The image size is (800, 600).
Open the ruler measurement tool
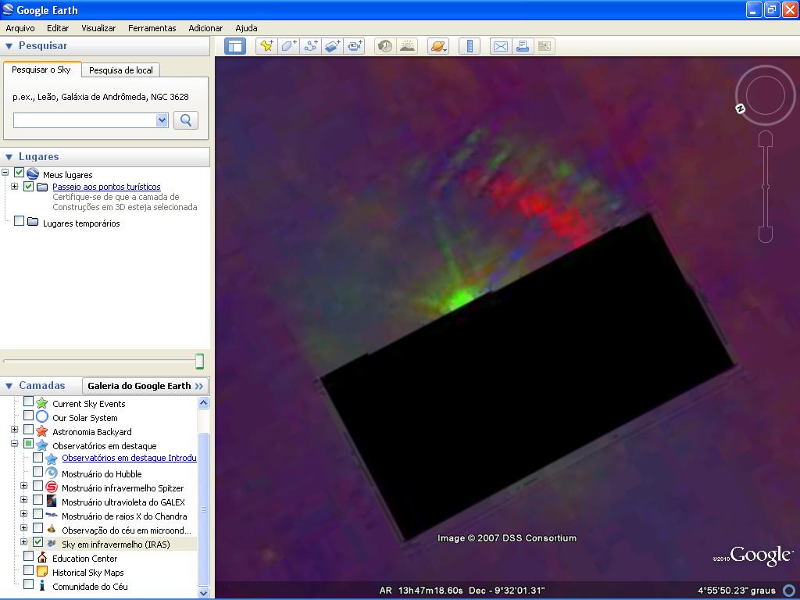(x=470, y=46)
